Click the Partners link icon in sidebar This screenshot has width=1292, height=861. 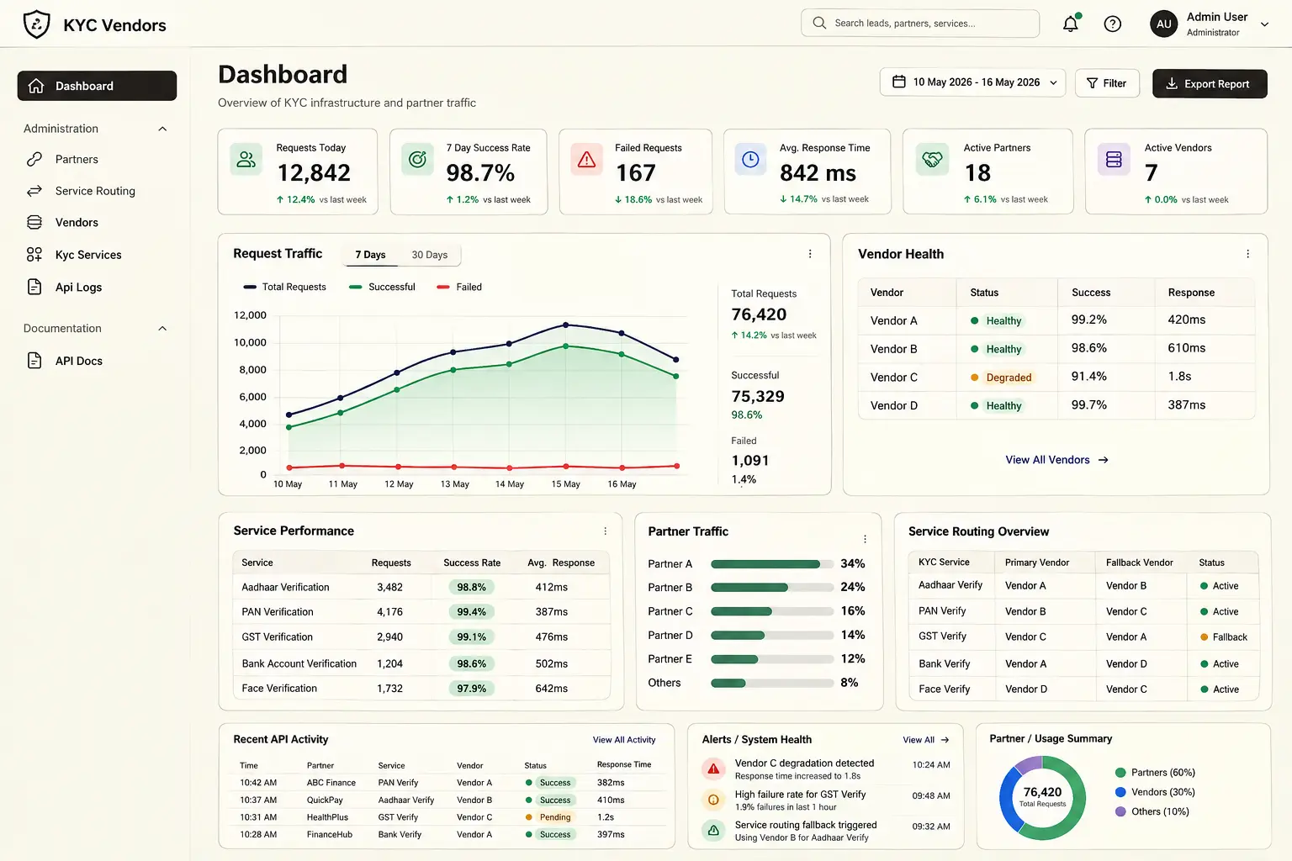tap(34, 159)
